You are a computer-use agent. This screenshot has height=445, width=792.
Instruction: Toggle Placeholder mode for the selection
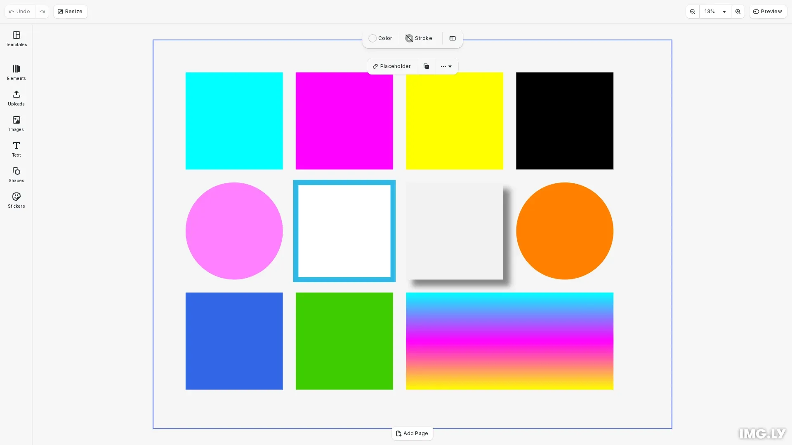(391, 66)
